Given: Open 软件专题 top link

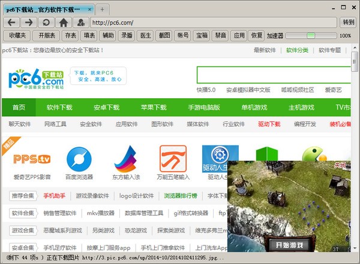Looking at the screenshot, I should coord(329,50).
